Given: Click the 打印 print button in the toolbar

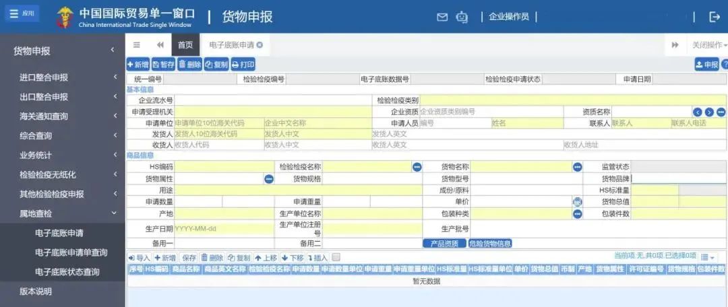Looking at the screenshot, I should (243, 65).
